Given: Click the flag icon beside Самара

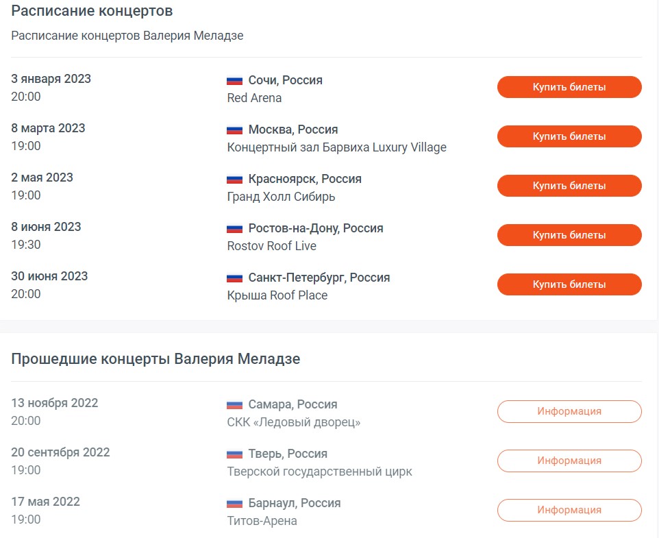Looking at the screenshot, I should [234, 404].
